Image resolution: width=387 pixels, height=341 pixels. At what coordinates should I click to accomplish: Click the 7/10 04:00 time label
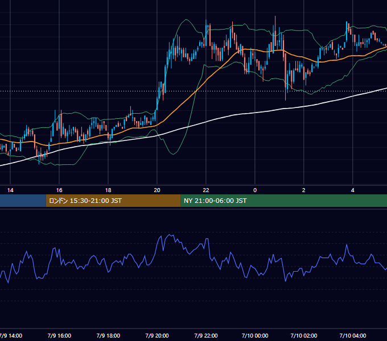coord(353,335)
